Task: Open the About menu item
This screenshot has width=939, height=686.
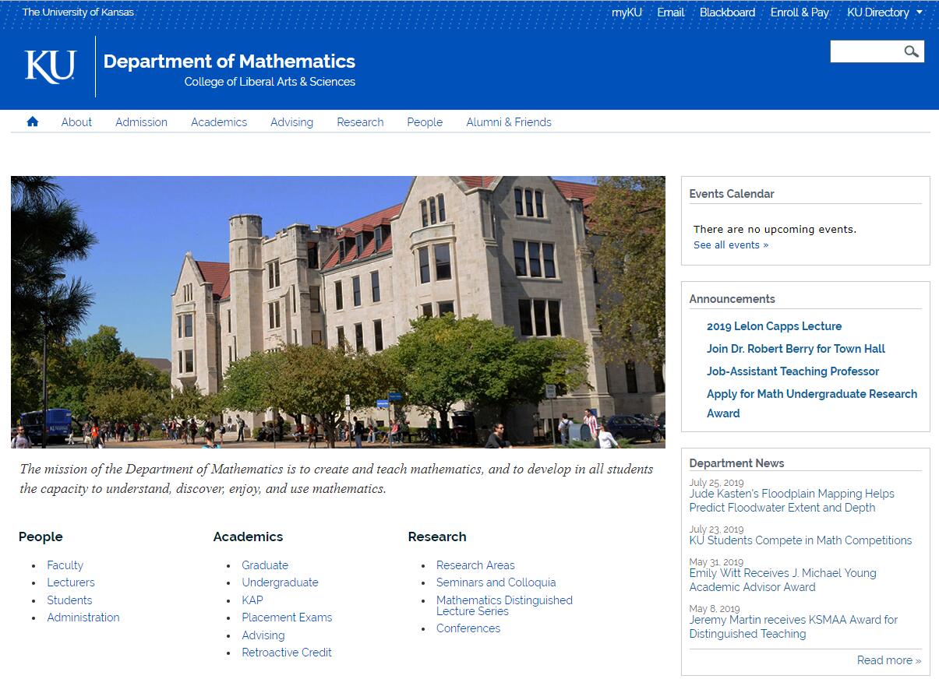Action: (x=76, y=122)
